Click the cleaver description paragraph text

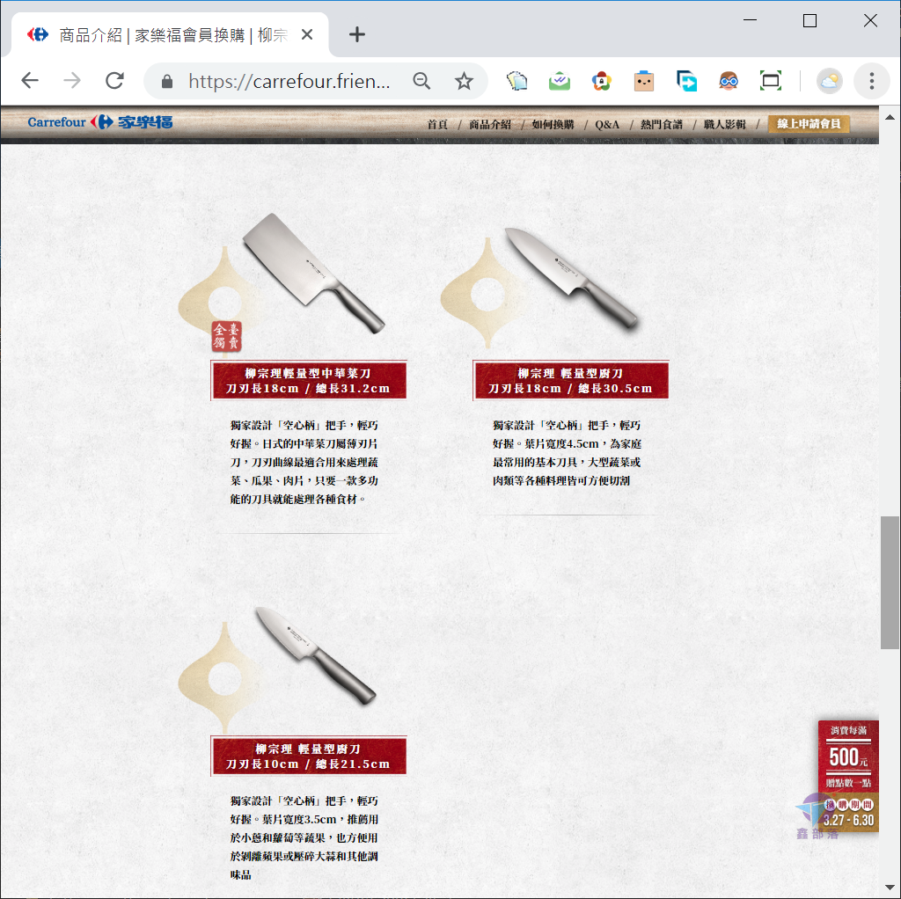tap(304, 462)
